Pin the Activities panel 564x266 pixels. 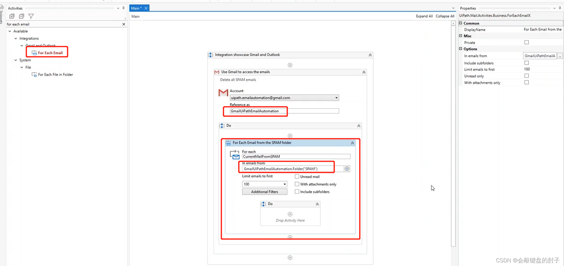(123, 8)
